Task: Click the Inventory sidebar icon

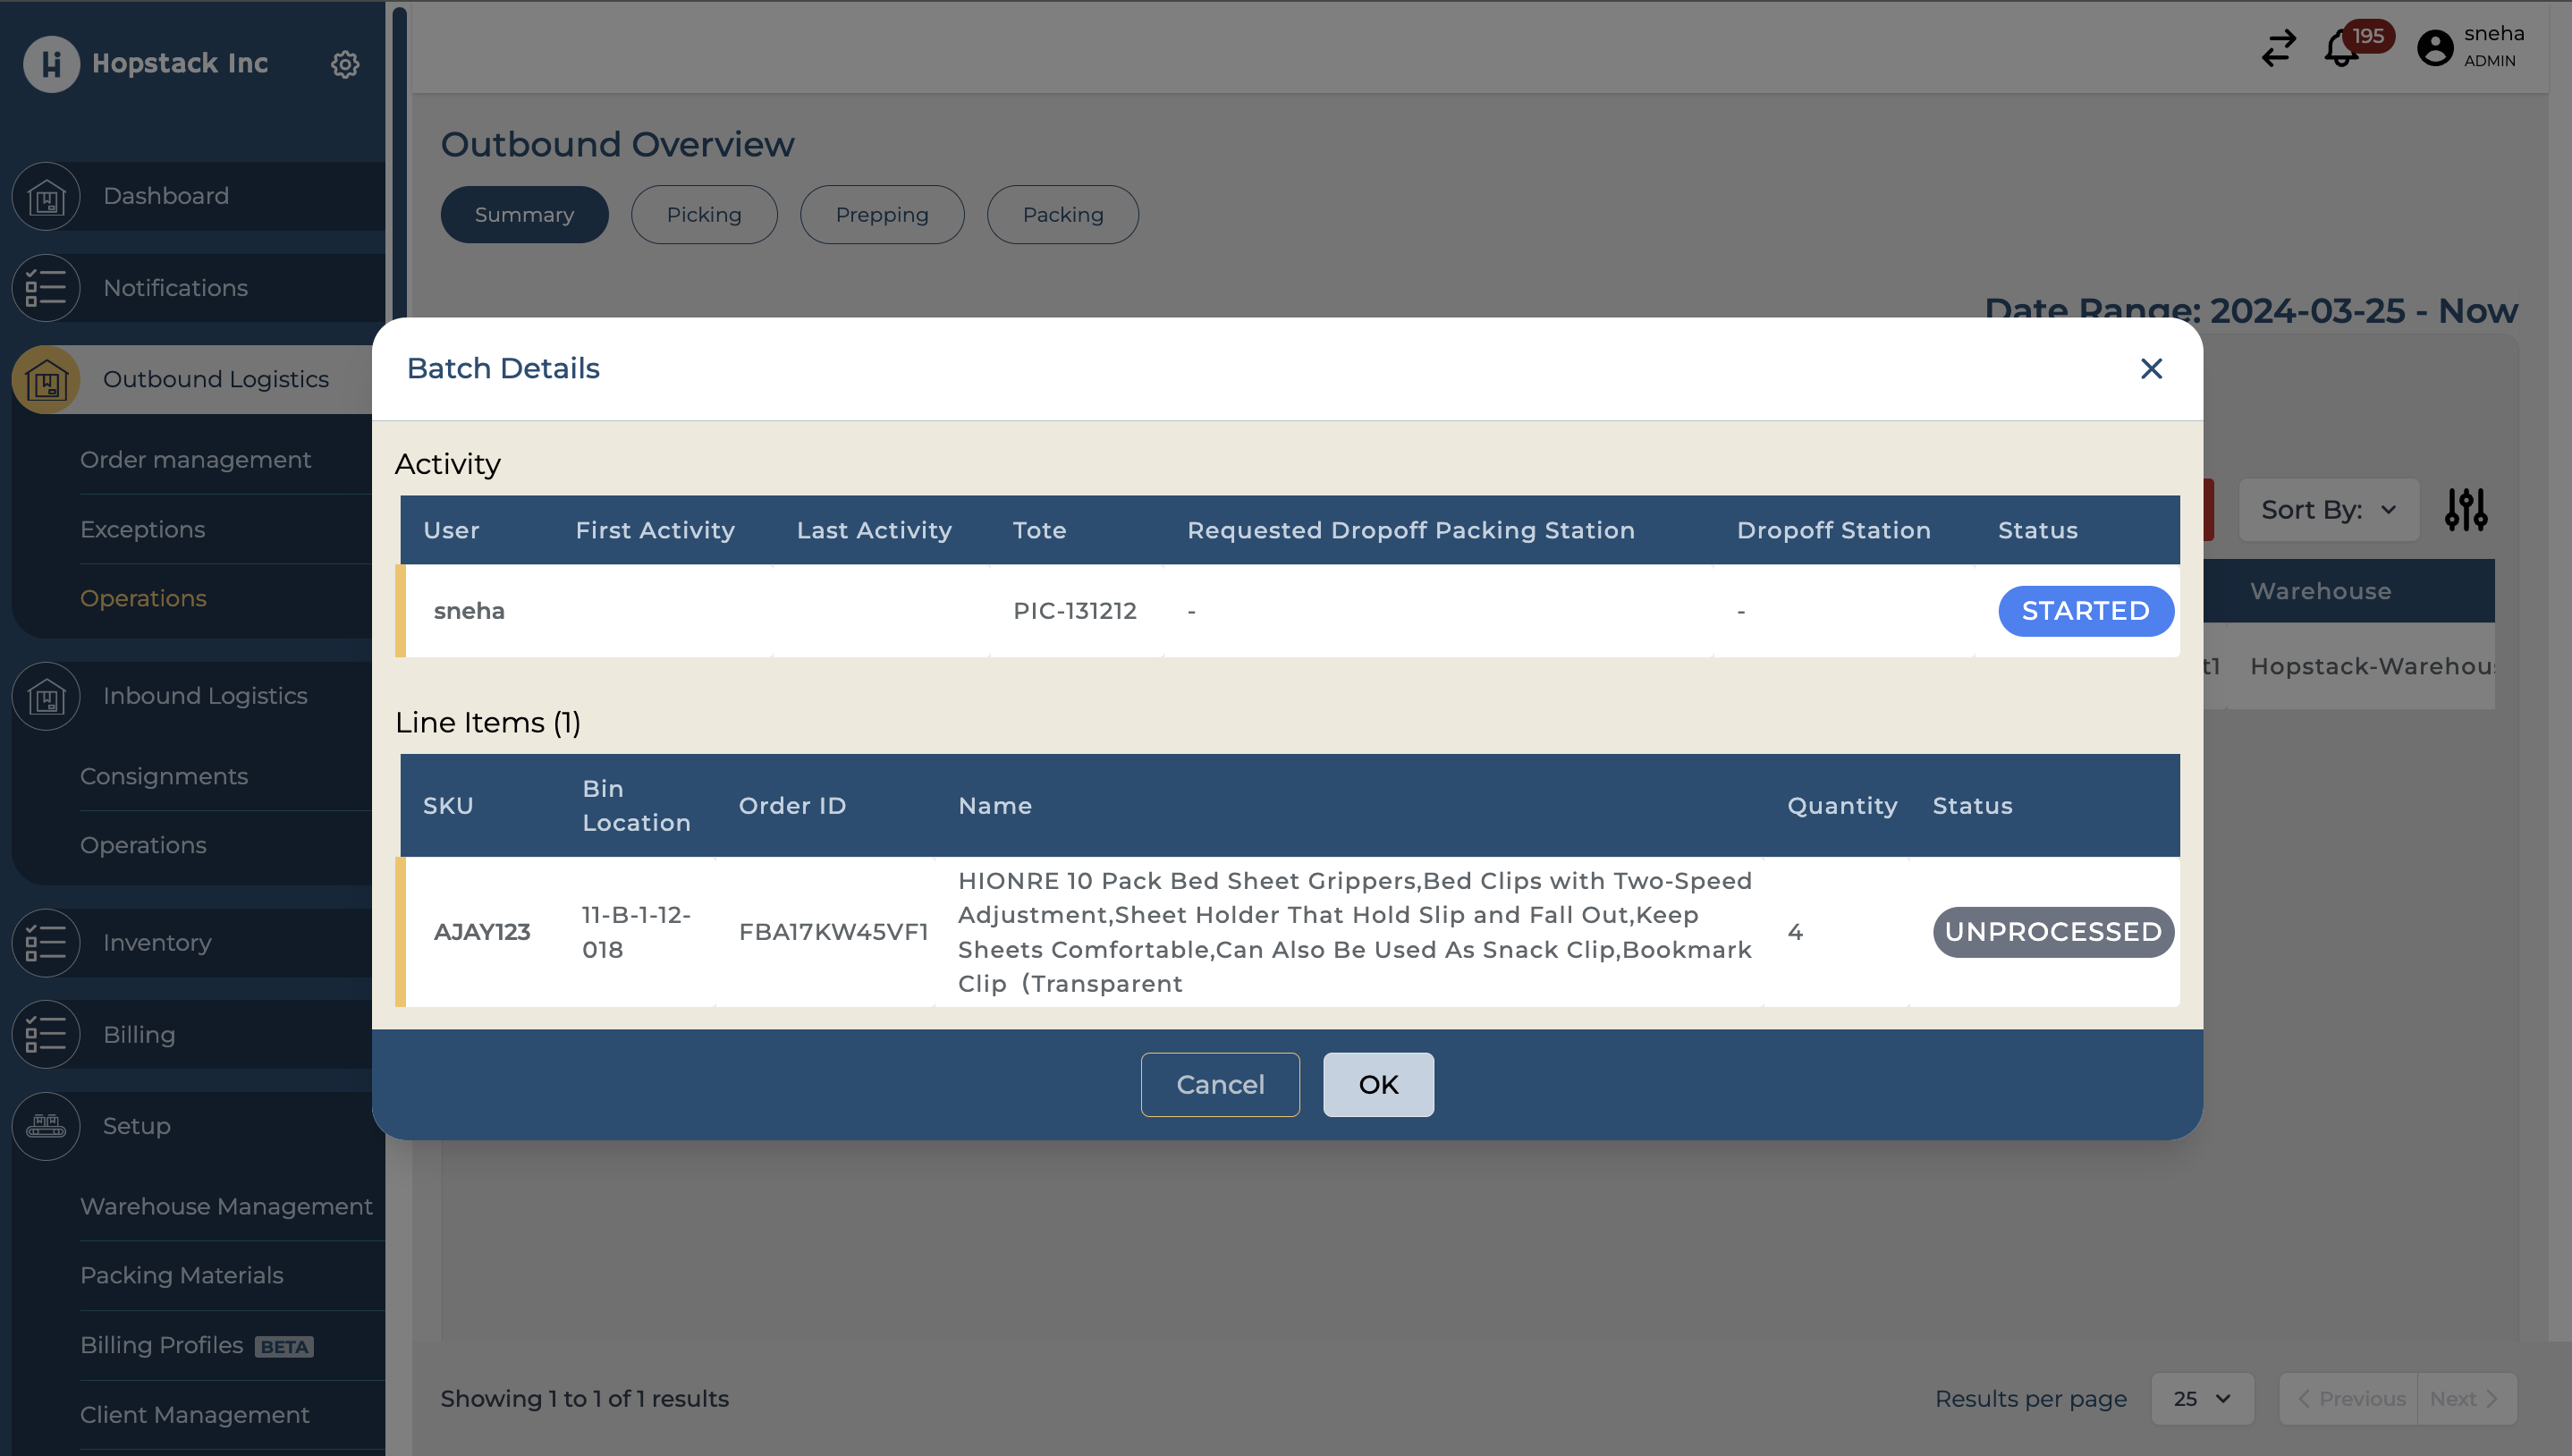Action: point(46,943)
